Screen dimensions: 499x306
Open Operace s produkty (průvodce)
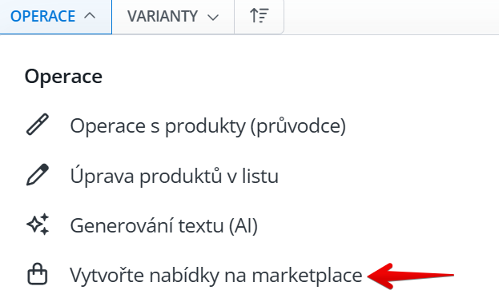(207, 126)
